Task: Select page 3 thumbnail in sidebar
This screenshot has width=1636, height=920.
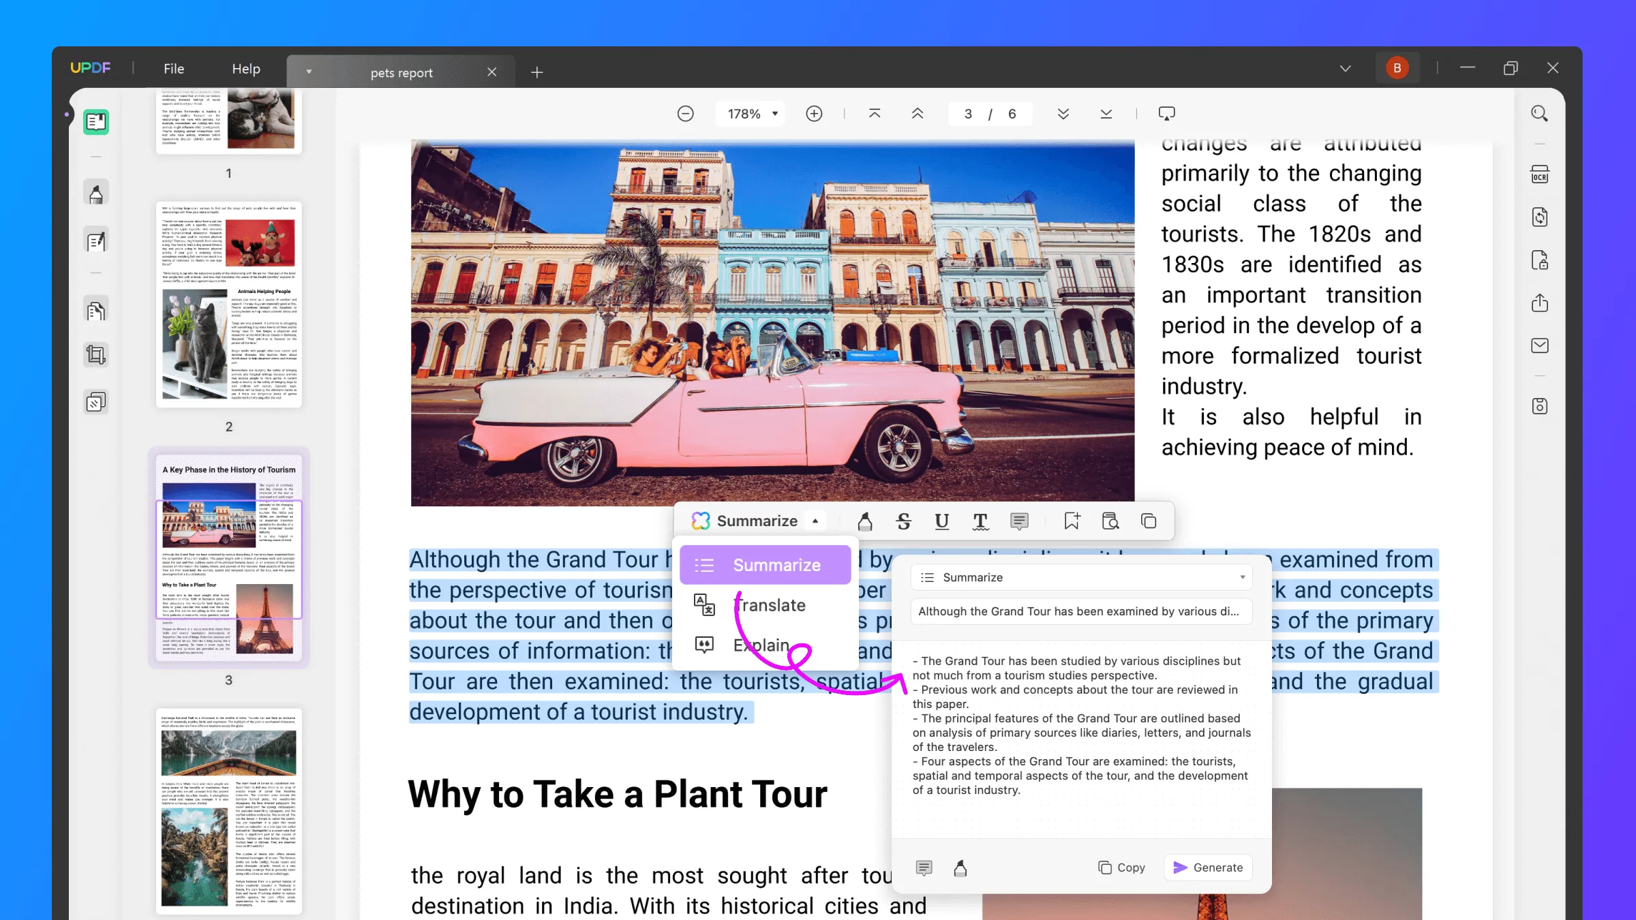Action: [x=229, y=559]
